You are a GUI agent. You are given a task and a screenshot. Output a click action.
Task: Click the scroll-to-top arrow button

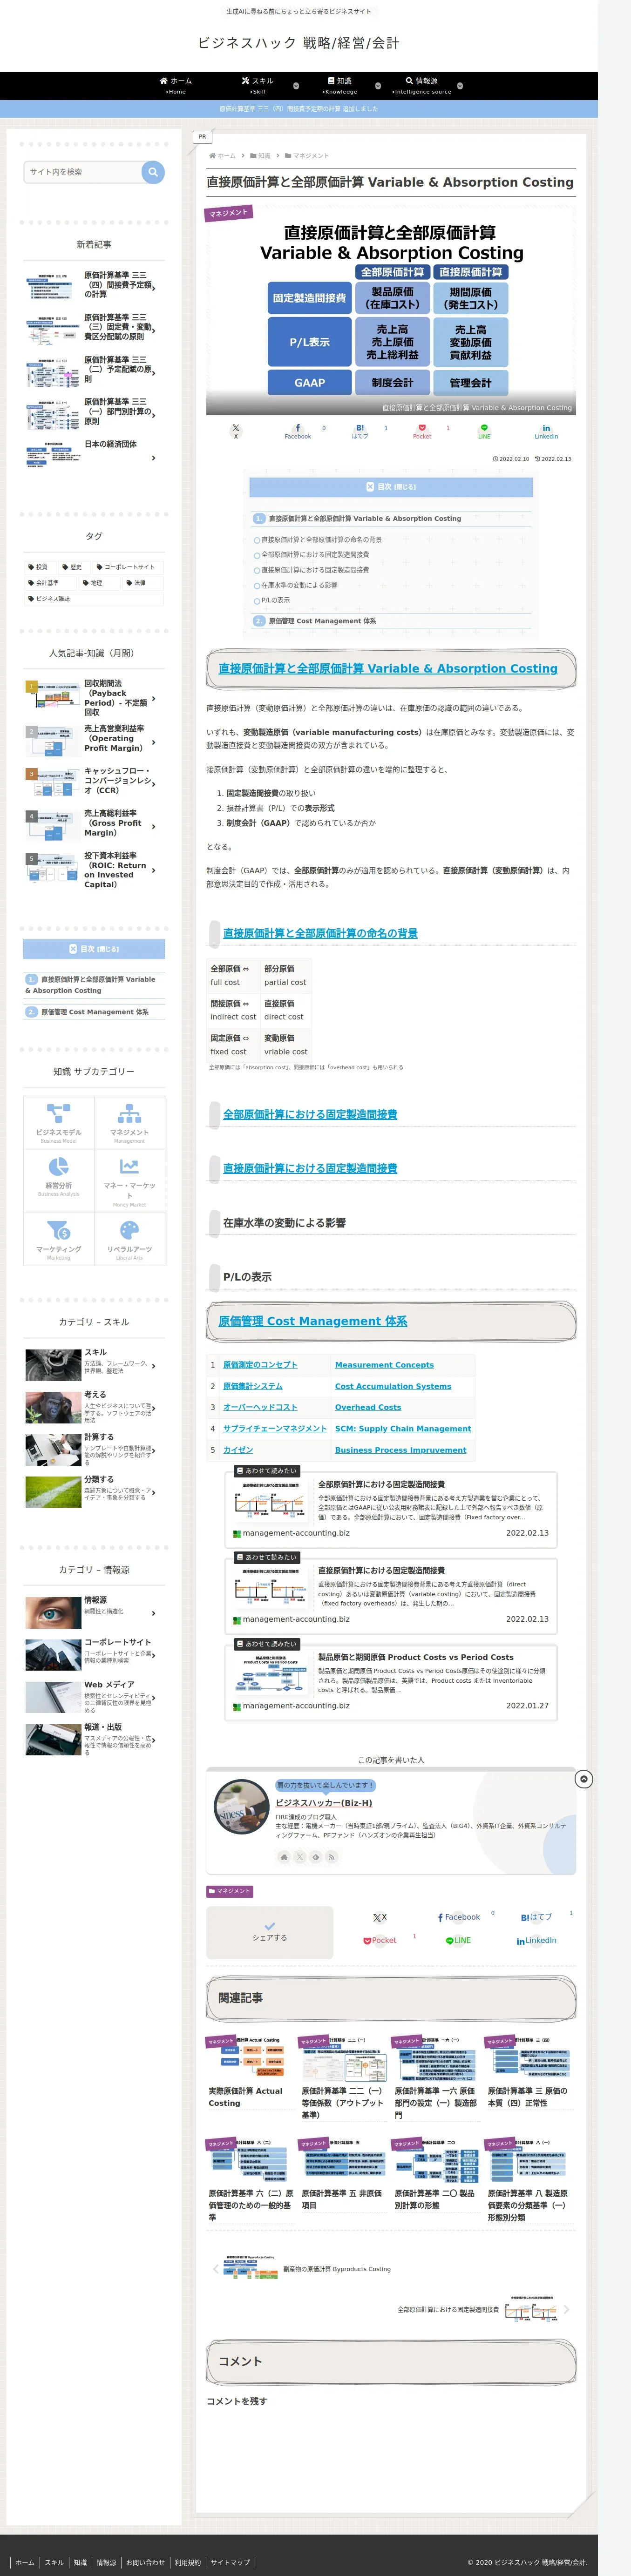click(x=584, y=1779)
